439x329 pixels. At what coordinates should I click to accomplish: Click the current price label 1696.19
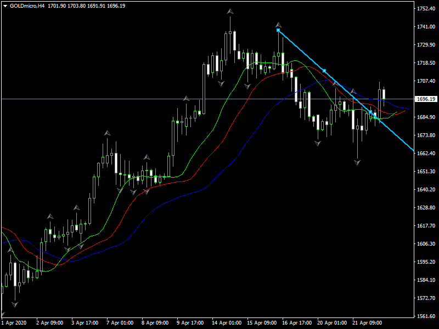tap(426, 99)
